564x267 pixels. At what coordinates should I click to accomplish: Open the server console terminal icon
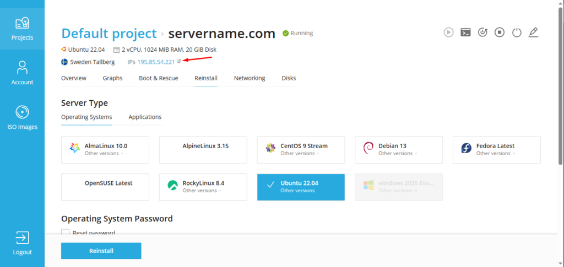pyautogui.click(x=465, y=32)
